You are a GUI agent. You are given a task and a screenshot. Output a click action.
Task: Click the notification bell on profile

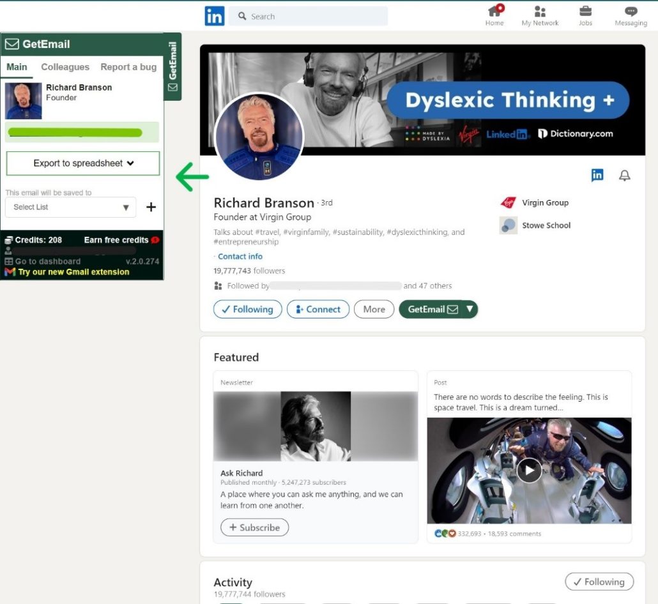625,176
